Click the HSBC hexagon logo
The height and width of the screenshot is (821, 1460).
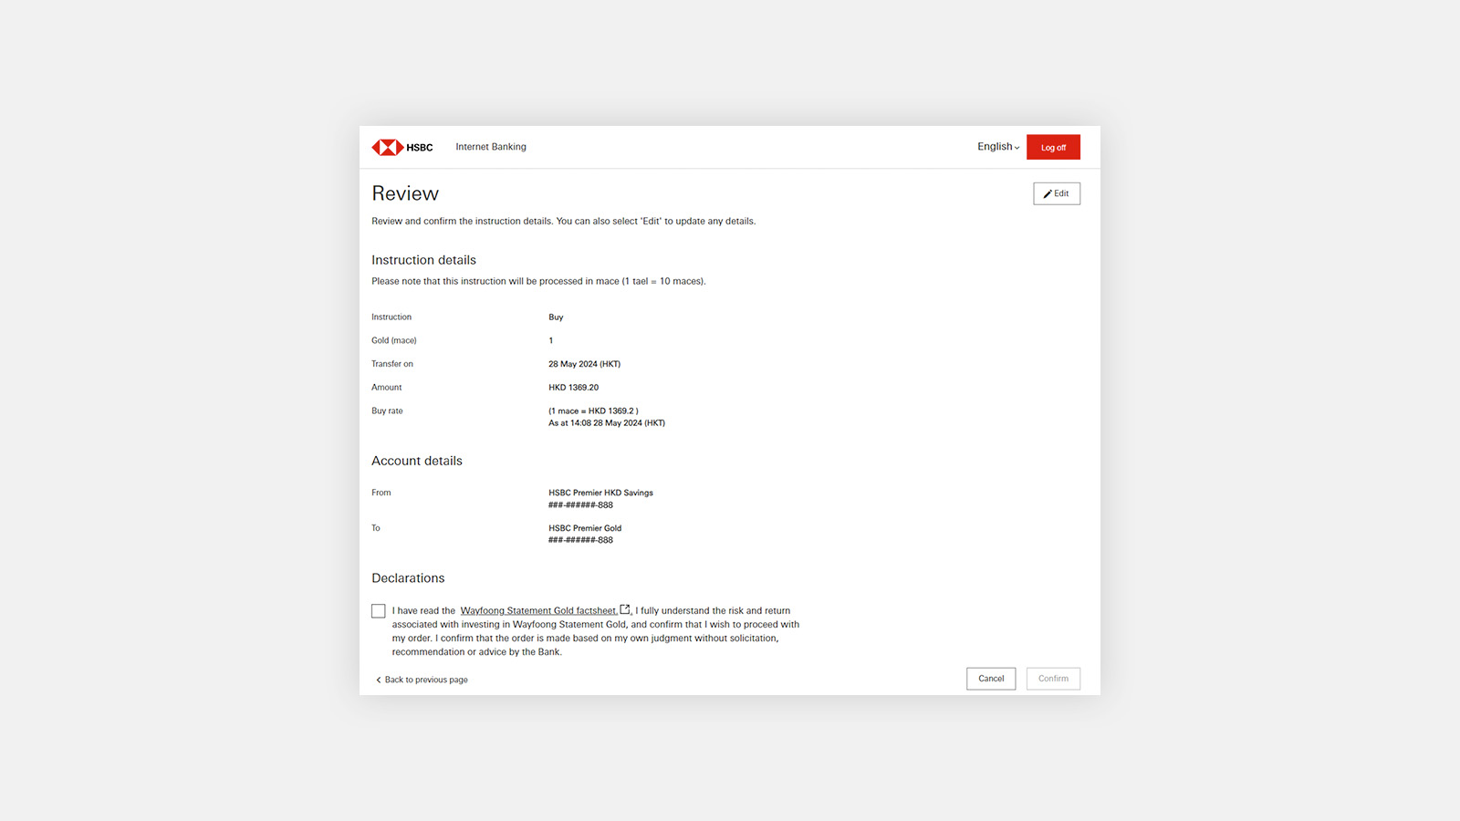point(388,148)
